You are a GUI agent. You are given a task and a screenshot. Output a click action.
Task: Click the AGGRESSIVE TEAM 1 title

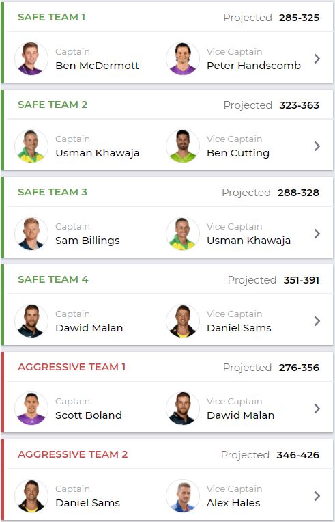coord(72,367)
